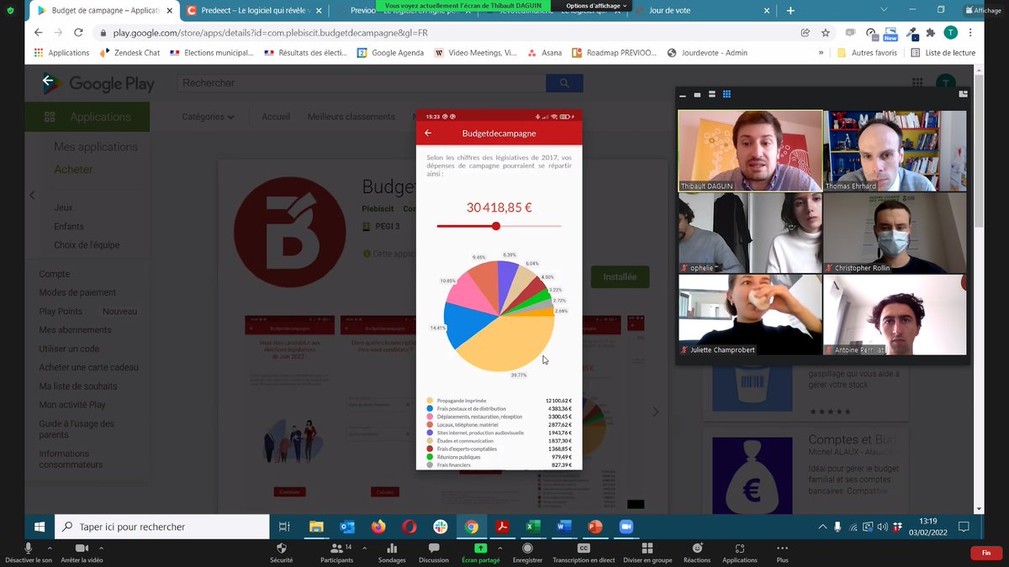Click the Google Play search magnifier button

click(564, 83)
